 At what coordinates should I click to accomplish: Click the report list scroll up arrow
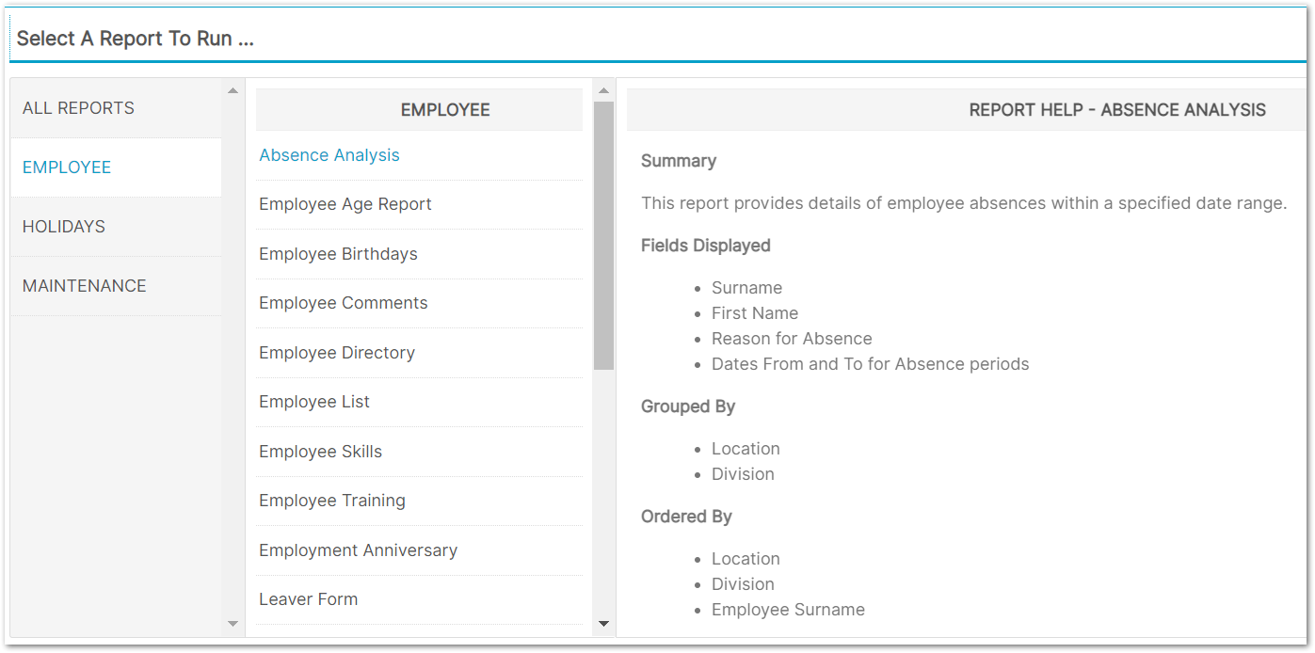(603, 91)
